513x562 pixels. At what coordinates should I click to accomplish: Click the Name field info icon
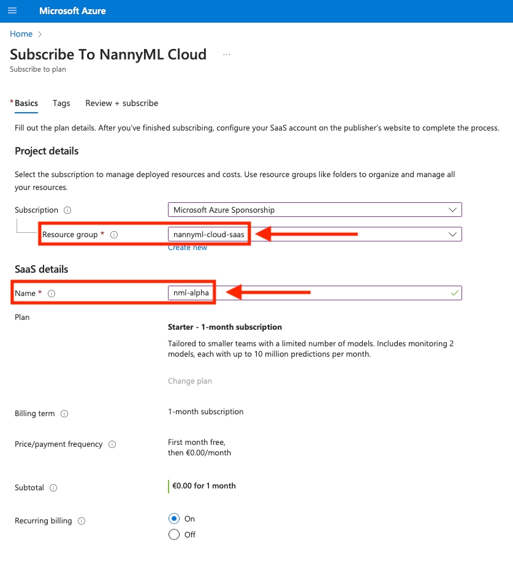[51, 294]
